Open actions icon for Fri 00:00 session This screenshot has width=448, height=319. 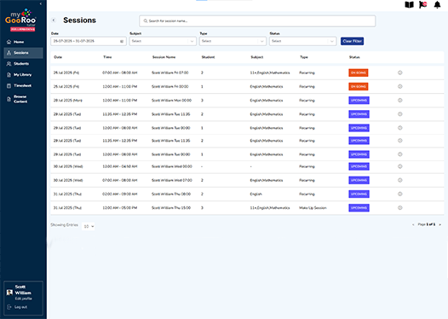[400, 86]
